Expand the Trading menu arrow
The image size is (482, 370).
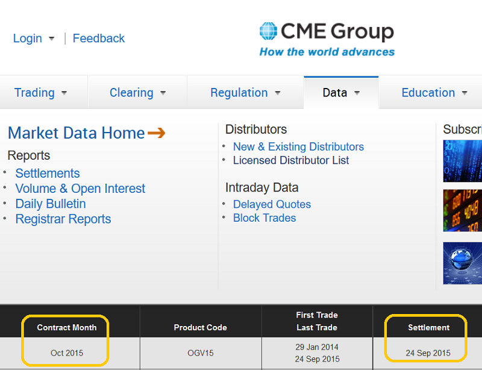[x=64, y=93]
